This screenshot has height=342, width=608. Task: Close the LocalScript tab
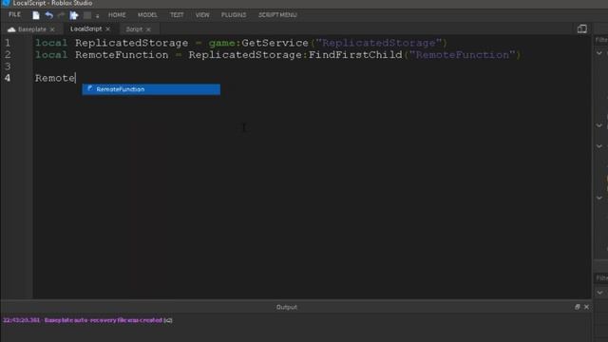tap(107, 29)
